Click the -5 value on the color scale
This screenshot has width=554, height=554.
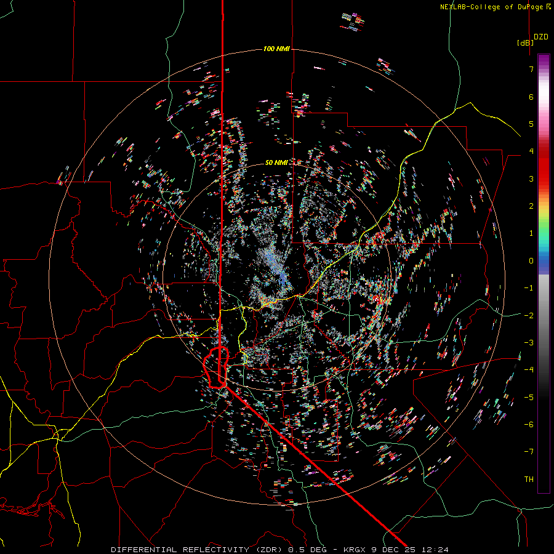coord(529,398)
